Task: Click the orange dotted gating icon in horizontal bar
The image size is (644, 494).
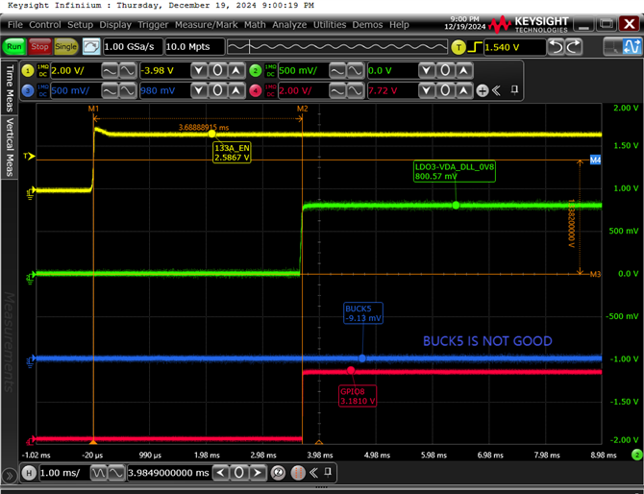Action: click(x=298, y=473)
